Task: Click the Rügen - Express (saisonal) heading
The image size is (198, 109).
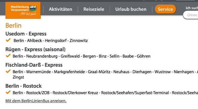Action: pos(35,49)
